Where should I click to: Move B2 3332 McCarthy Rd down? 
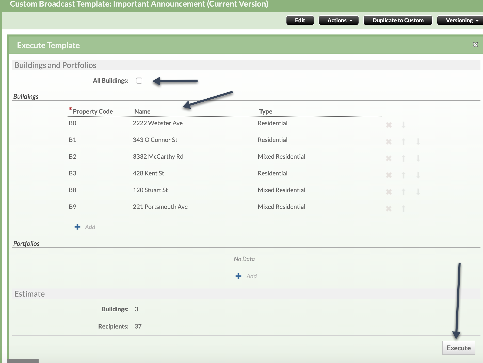point(418,158)
